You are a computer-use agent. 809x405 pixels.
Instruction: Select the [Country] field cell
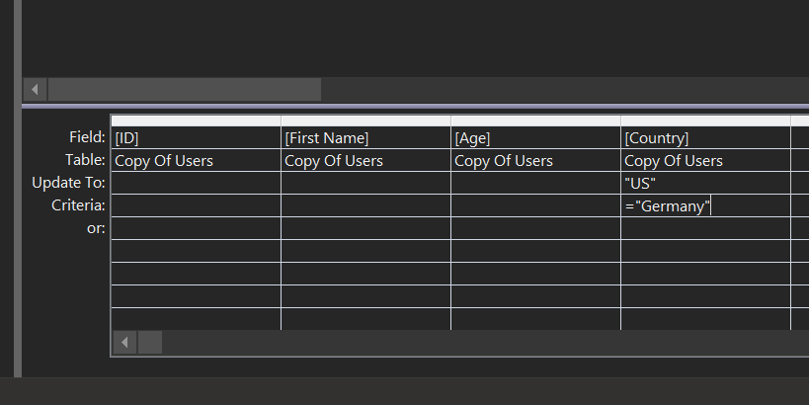[x=705, y=138]
